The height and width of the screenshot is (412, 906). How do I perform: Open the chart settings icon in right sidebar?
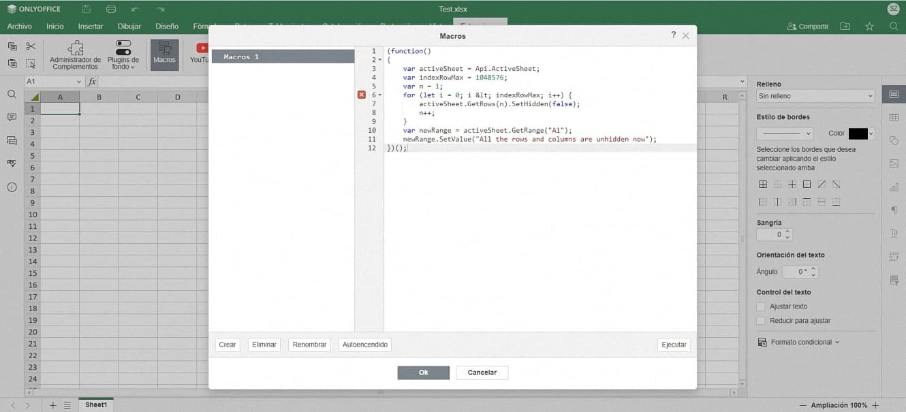coord(894,187)
